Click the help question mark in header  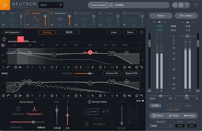click(x=187, y=5)
